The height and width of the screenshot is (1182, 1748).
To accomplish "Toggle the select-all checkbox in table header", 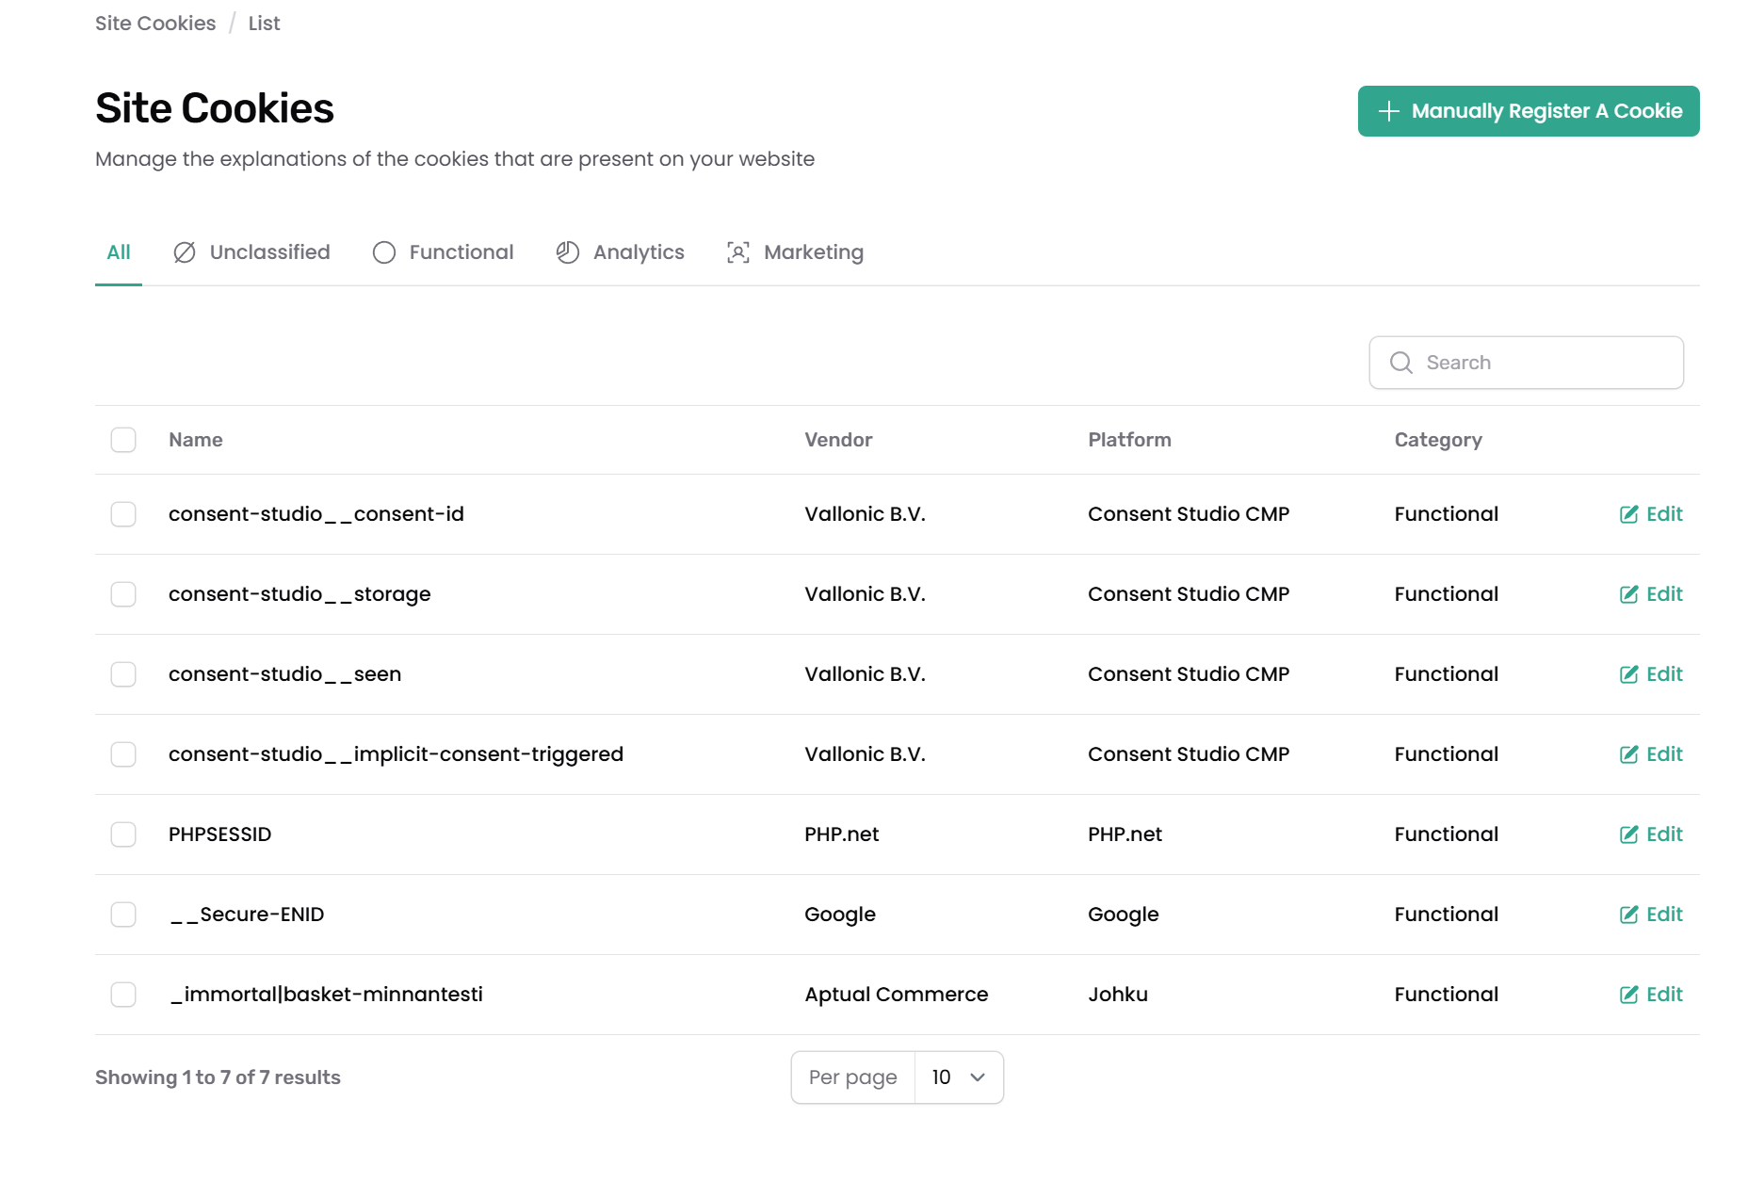I will pyautogui.click(x=123, y=440).
